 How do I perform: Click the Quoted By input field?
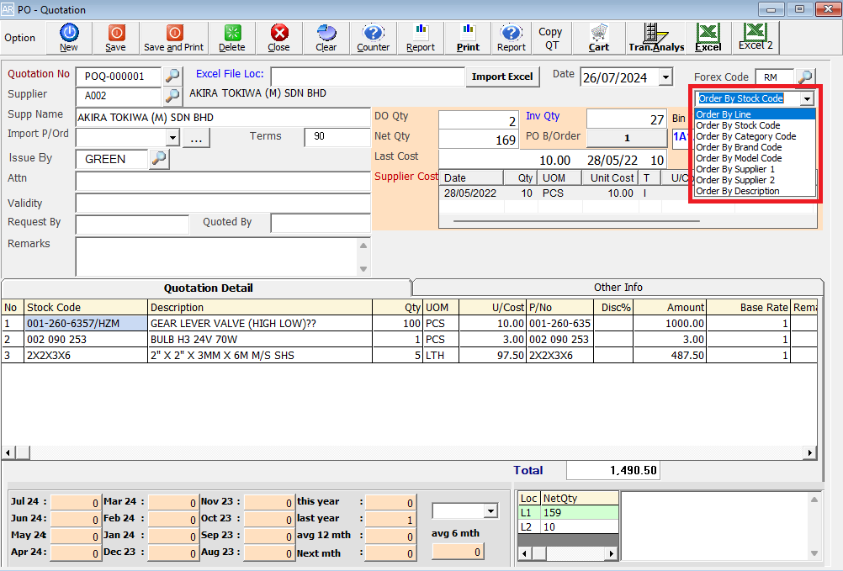point(321,223)
